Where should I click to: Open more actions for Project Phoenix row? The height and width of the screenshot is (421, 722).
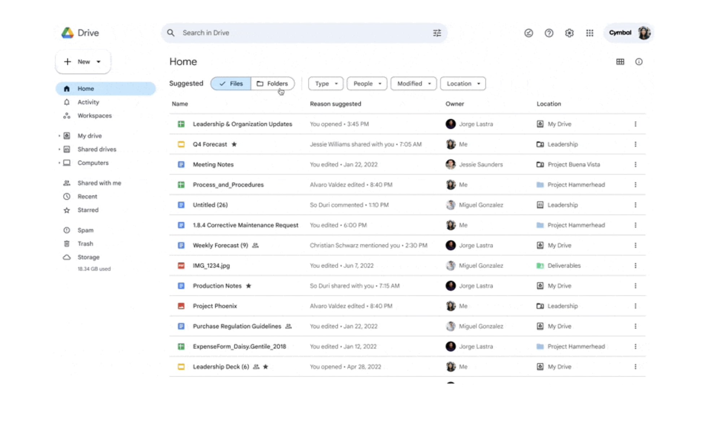click(x=636, y=306)
